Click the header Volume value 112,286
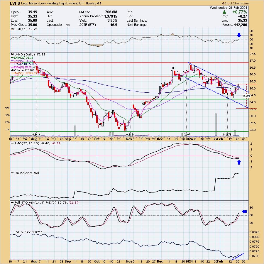264x264 pixels. point(241,25)
